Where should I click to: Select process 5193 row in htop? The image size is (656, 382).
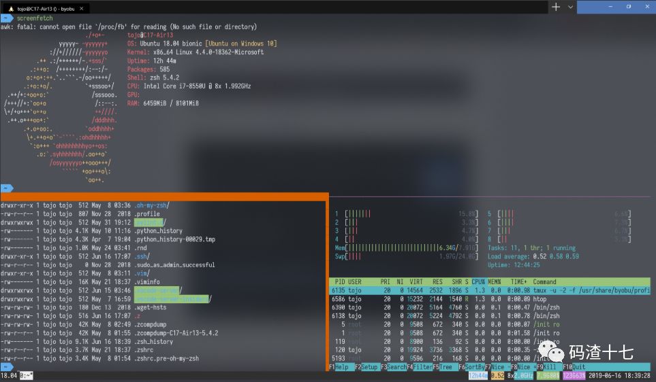[490, 358]
